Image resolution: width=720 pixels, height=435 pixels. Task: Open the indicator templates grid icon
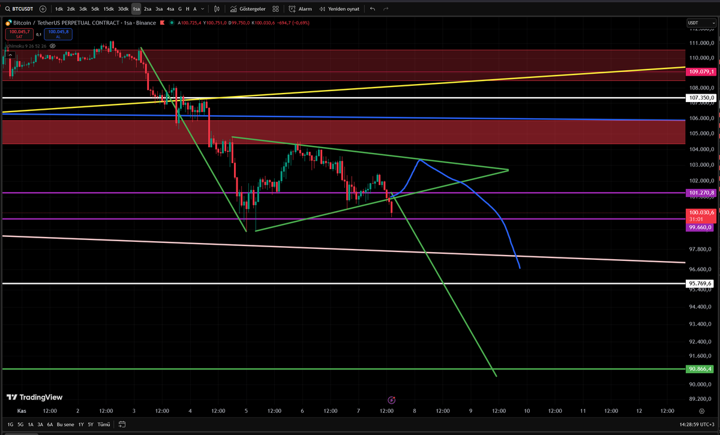275,9
